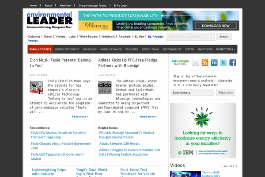This screenshot has width=265, height=177.
Task: Select the Popular Topics tab
Action: 40,49
